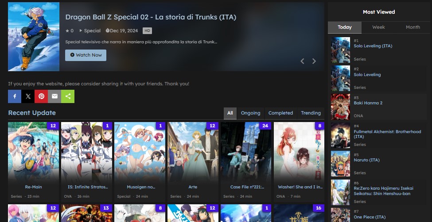432x222 pixels.
Task: Click the Case File n°221: title
Action: pos(247,187)
